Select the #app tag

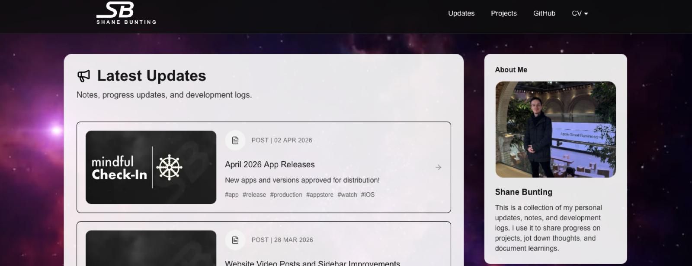(232, 195)
